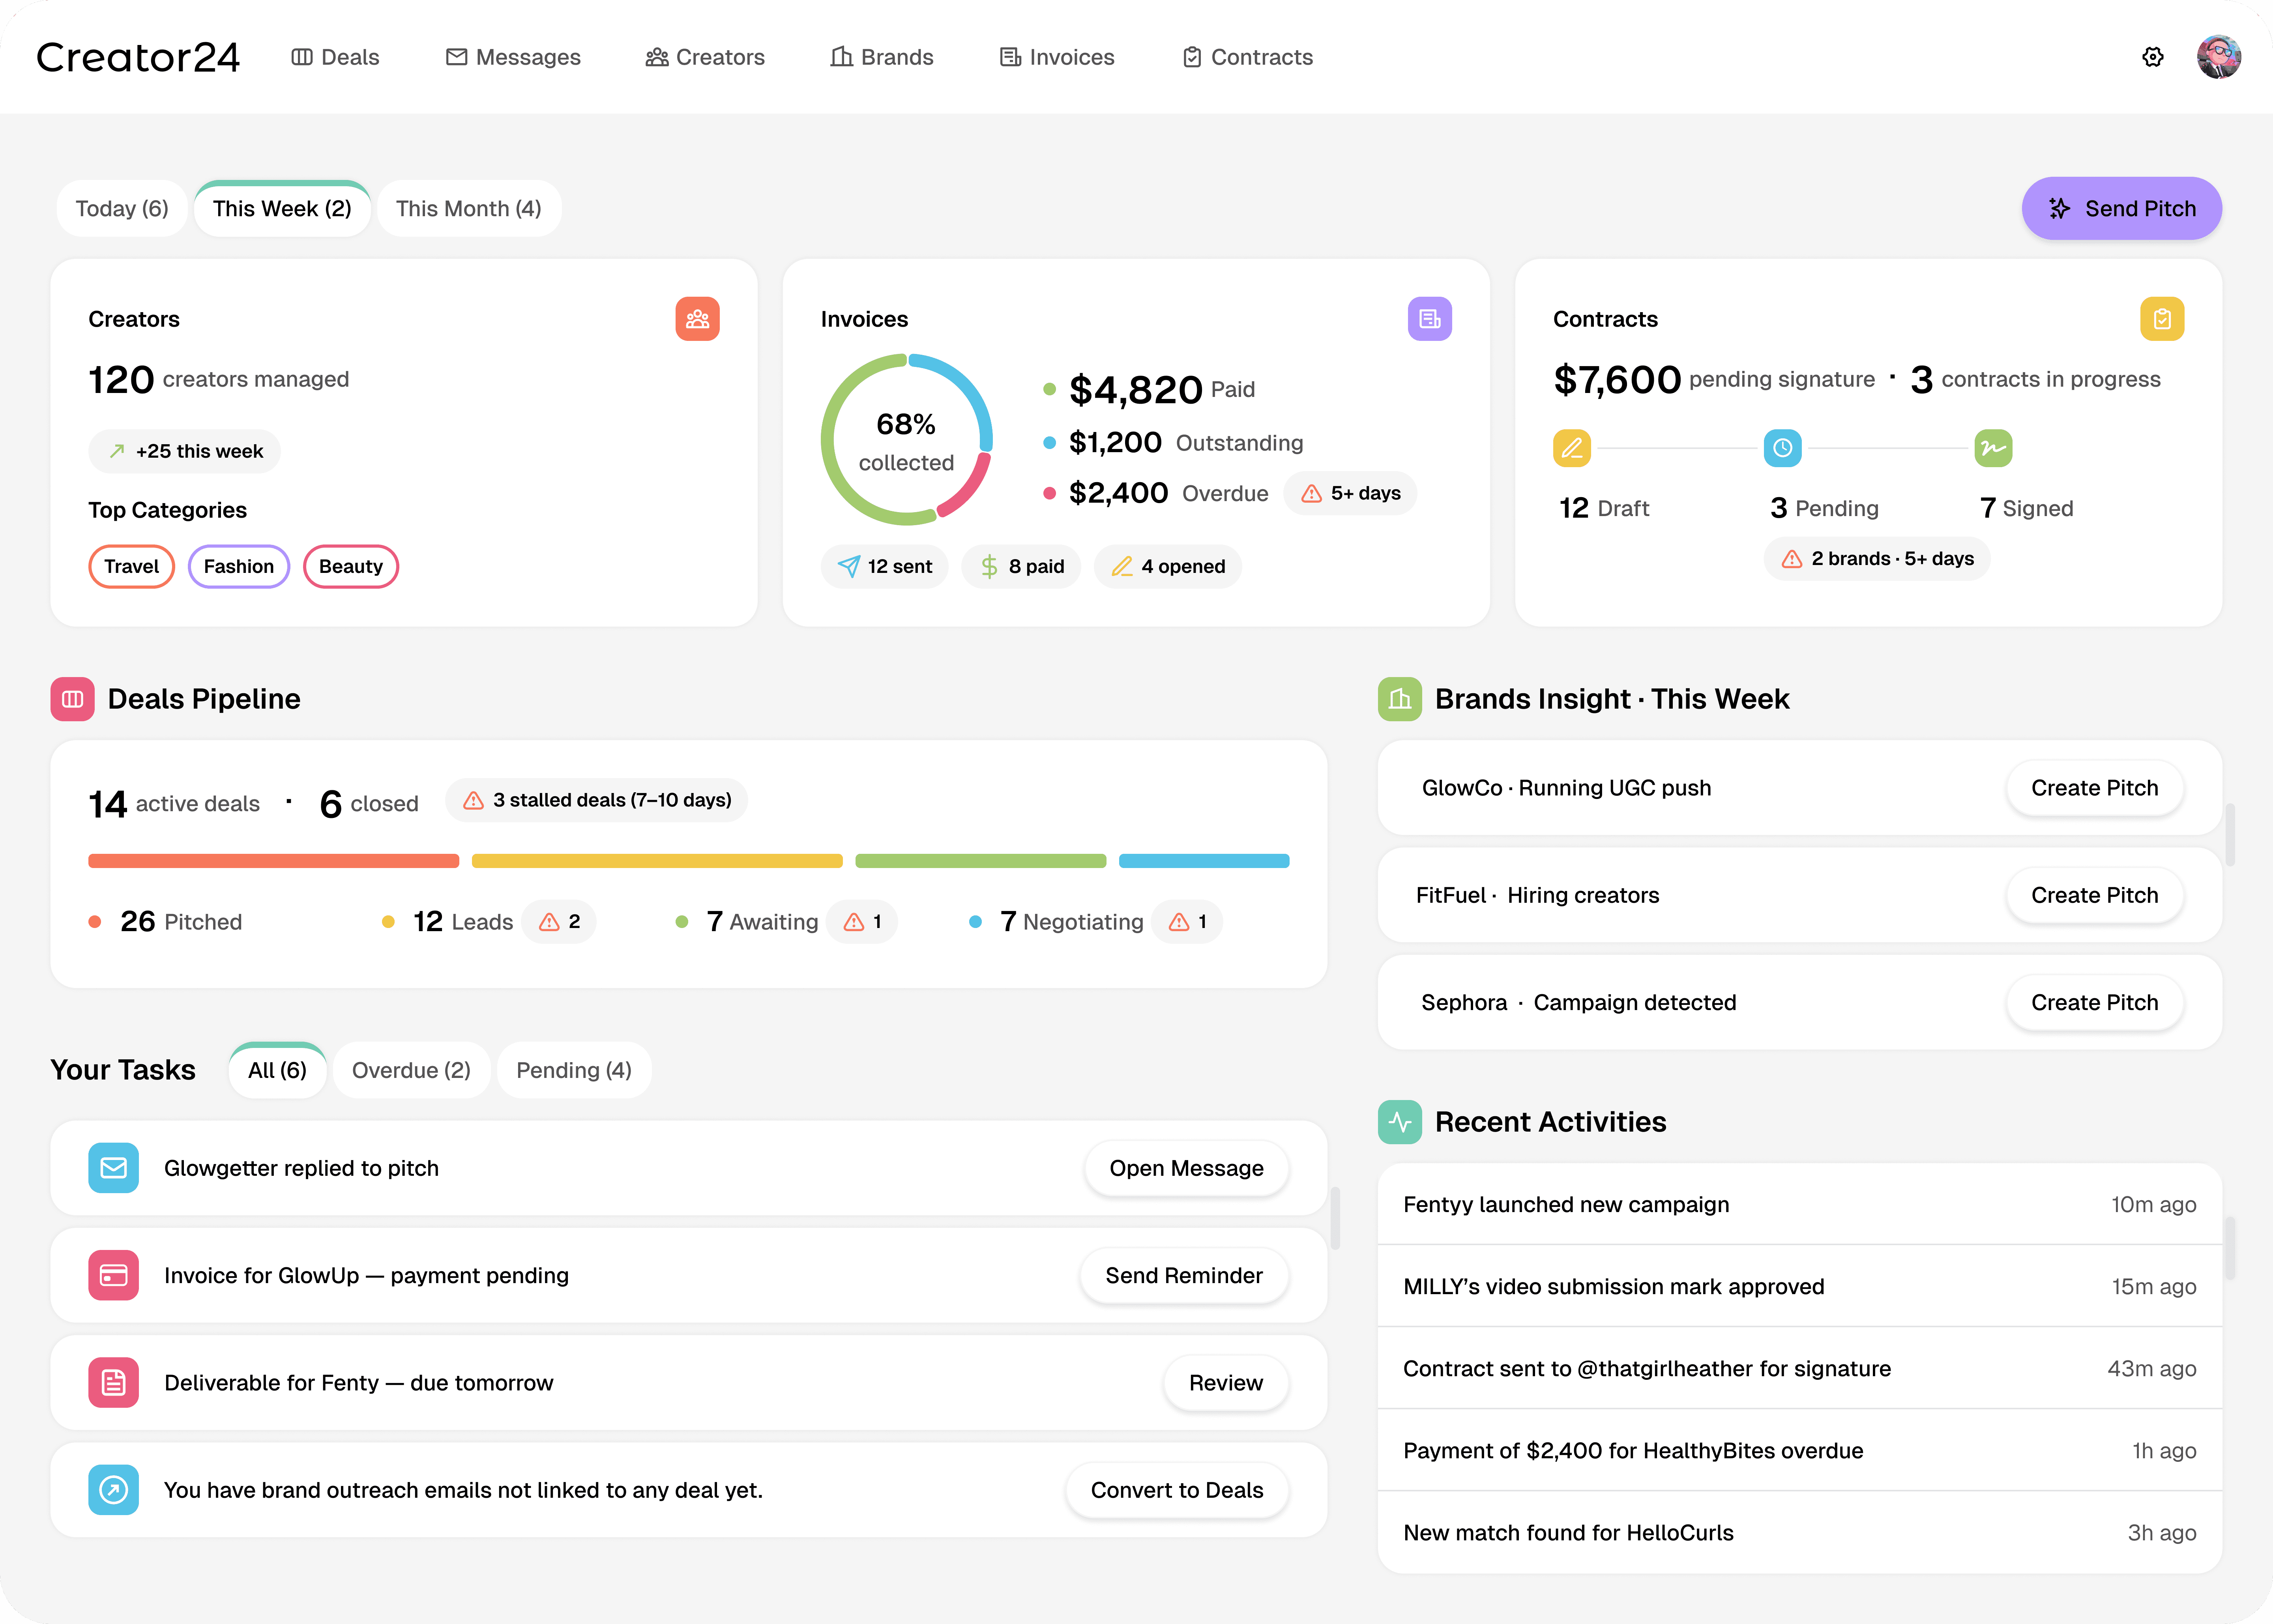Switch to the This Month tab

click(468, 208)
